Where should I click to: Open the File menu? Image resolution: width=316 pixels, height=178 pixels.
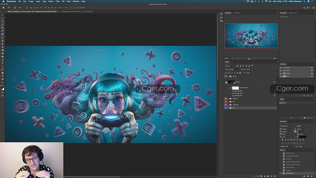[x=19, y=1]
